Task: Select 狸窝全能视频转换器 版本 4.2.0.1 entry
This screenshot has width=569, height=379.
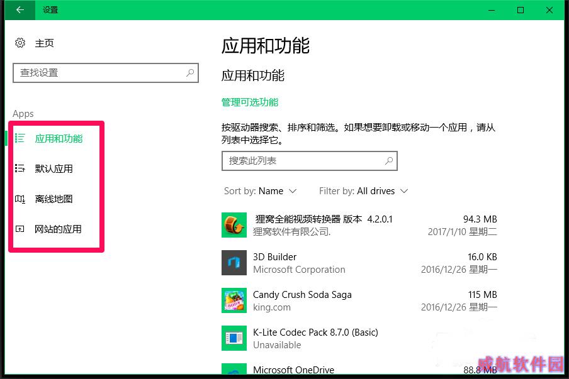Action: click(359, 225)
